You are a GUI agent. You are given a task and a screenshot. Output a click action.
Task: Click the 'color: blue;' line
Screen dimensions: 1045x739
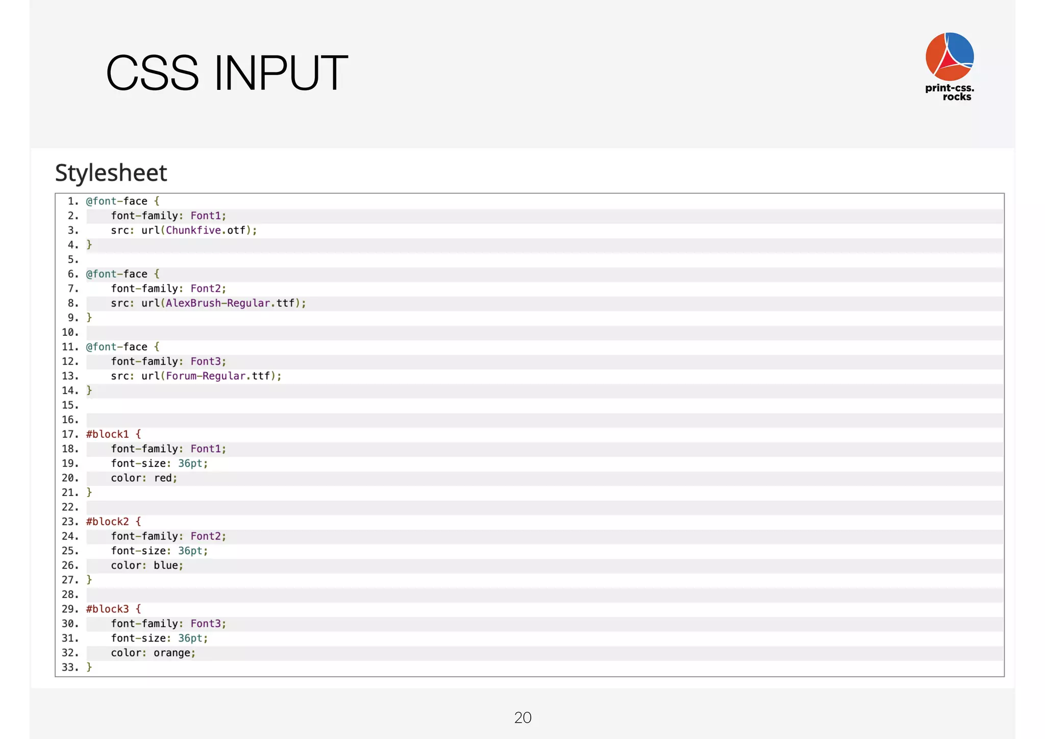[x=147, y=565]
